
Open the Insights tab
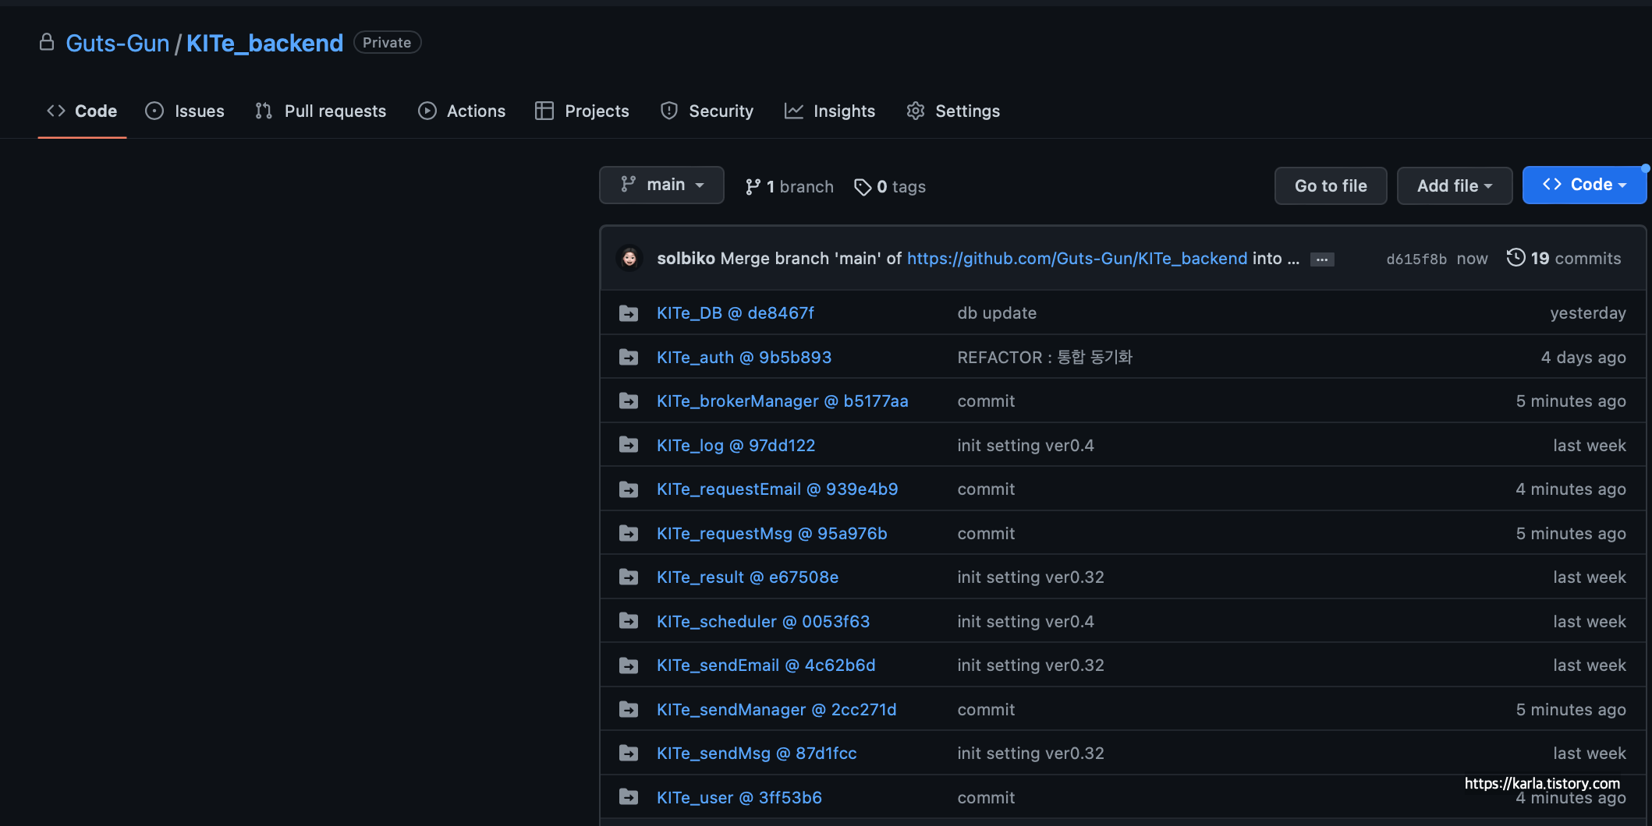click(830, 111)
